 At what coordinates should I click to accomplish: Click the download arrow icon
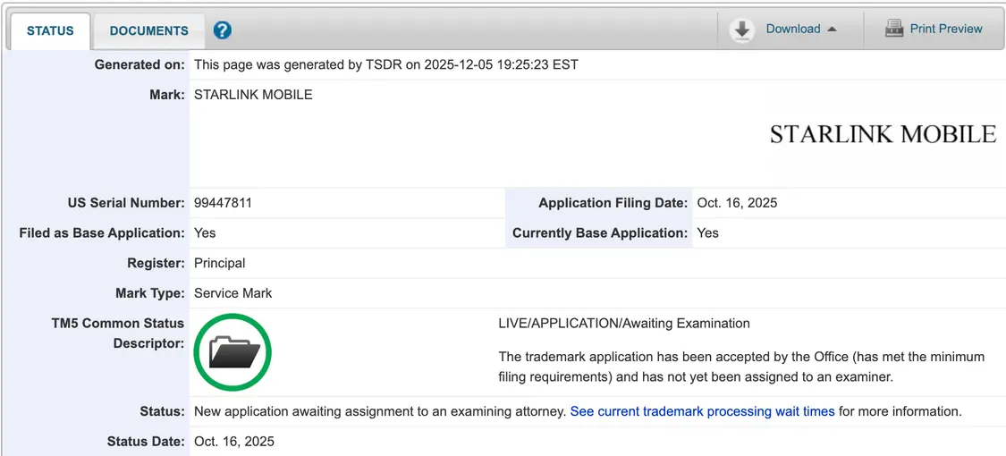(x=741, y=30)
